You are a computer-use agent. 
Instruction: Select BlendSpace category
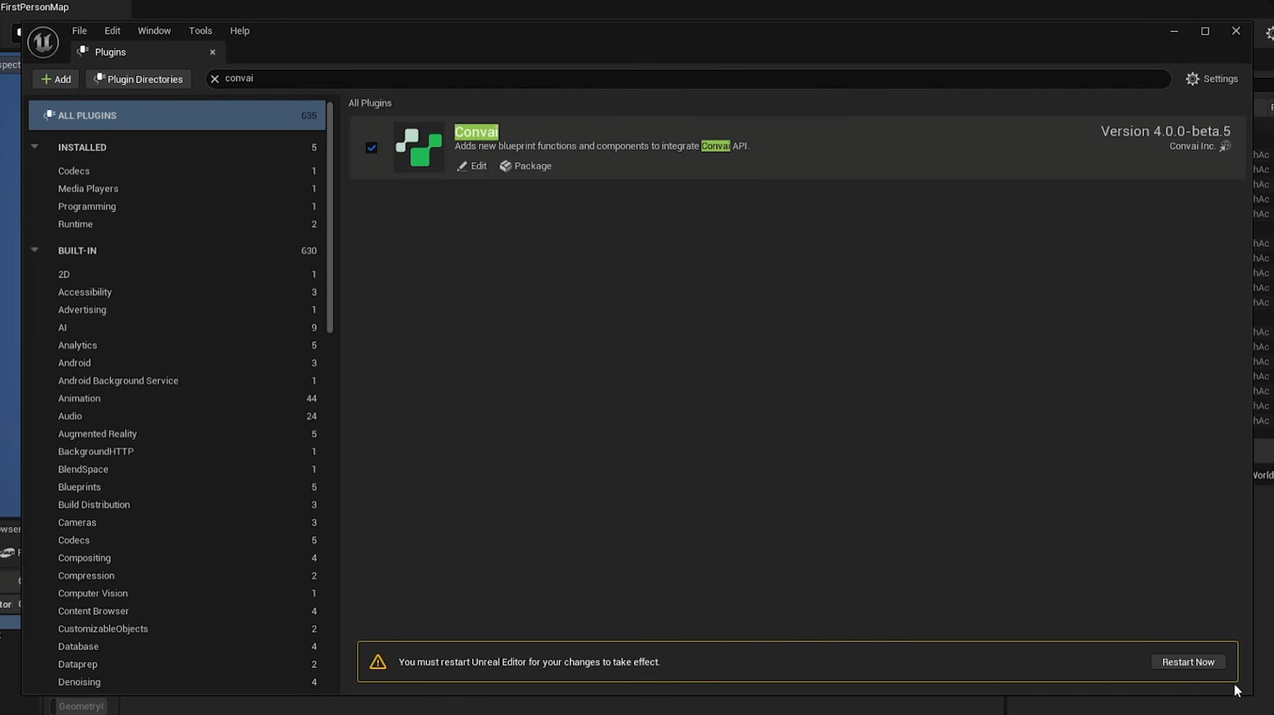tap(177, 469)
